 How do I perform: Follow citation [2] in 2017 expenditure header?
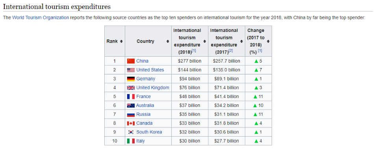tap(231, 50)
